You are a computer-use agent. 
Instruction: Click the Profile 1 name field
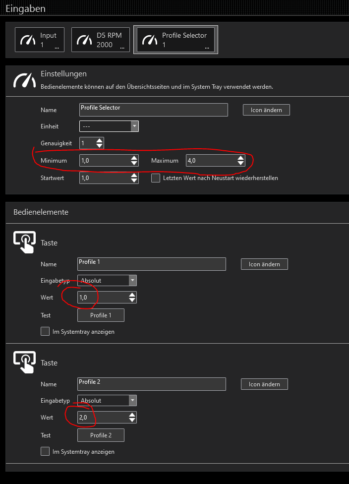(152, 264)
